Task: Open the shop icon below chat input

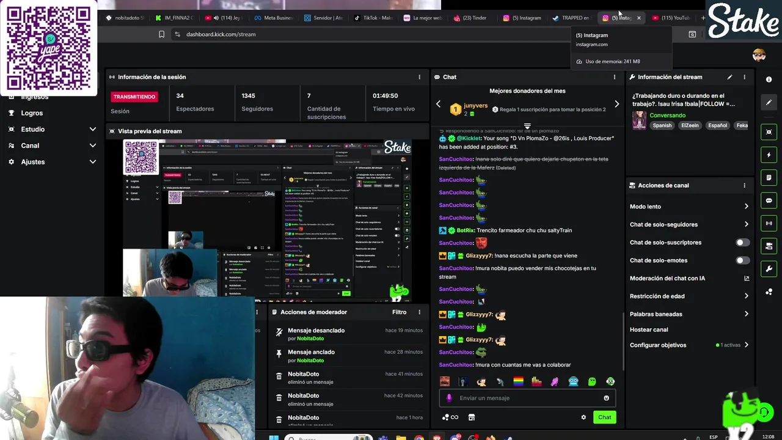Action: [471, 417]
